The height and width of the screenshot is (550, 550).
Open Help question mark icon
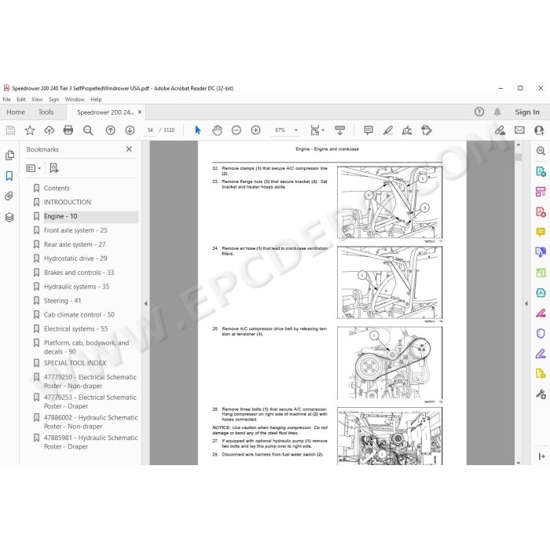coord(479,112)
